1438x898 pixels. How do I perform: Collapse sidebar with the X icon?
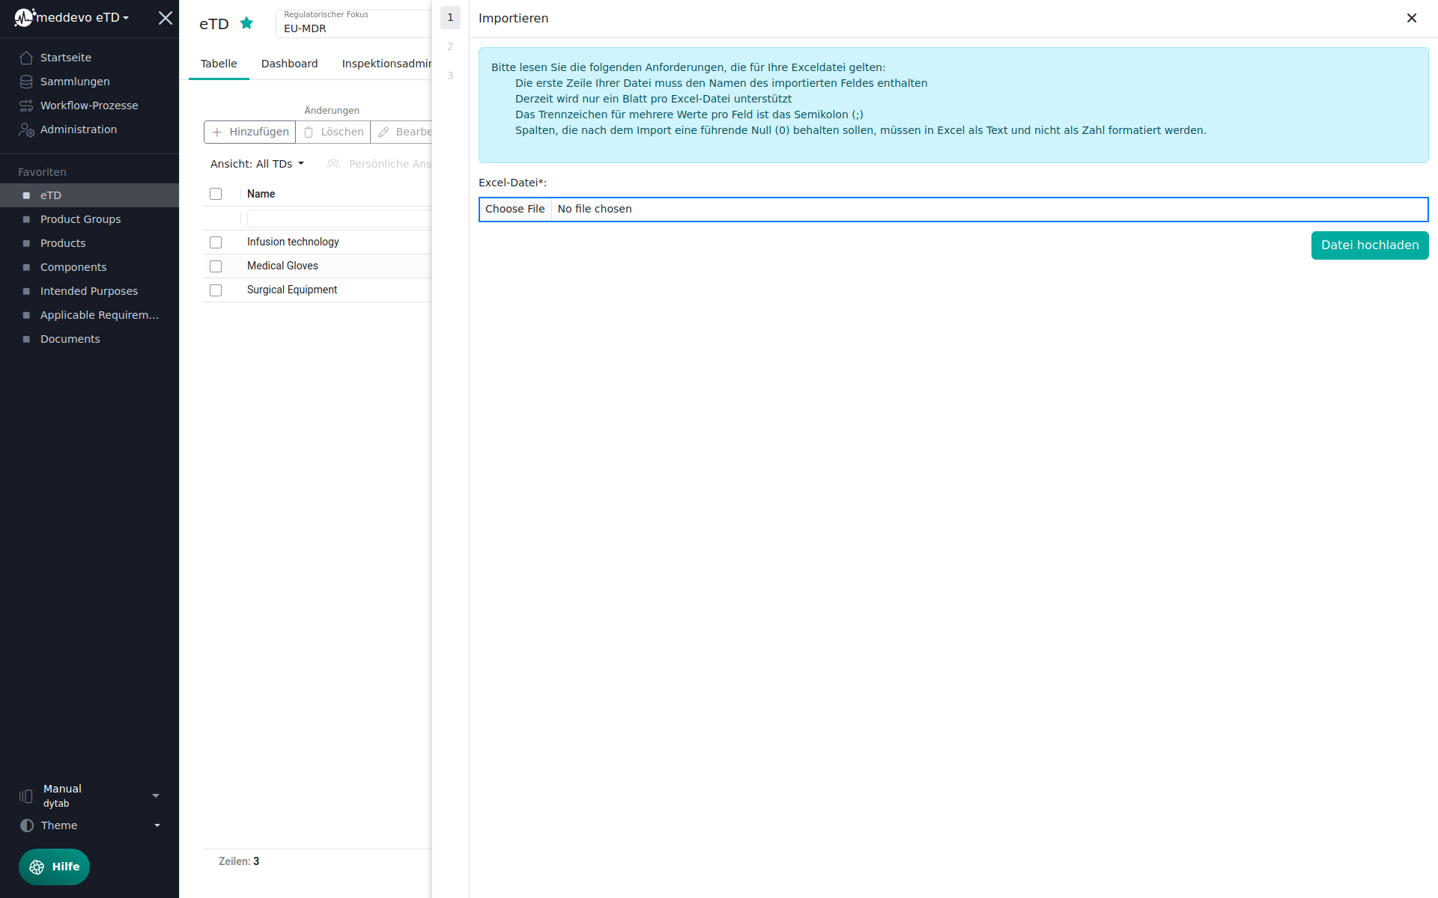pyautogui.click(x=166, y=18)
